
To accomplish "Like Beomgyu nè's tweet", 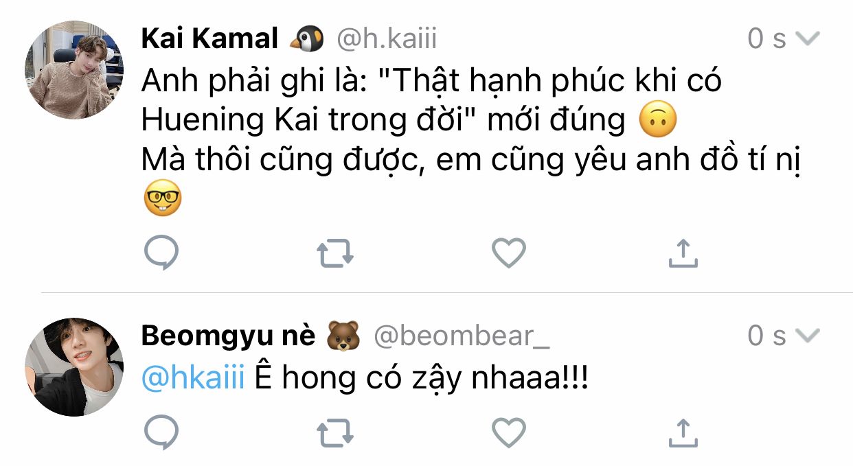I will coord(509,433).
